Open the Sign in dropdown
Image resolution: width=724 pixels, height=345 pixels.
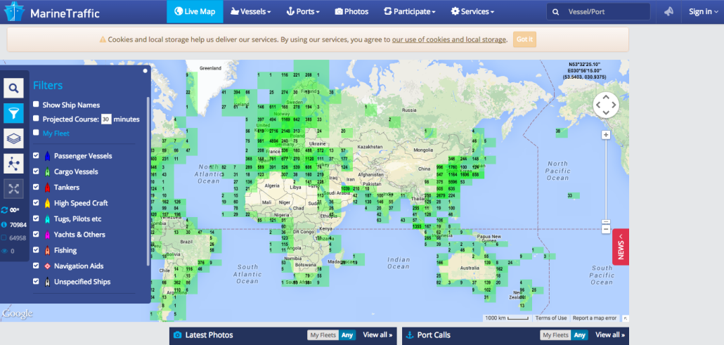point(703,11)
